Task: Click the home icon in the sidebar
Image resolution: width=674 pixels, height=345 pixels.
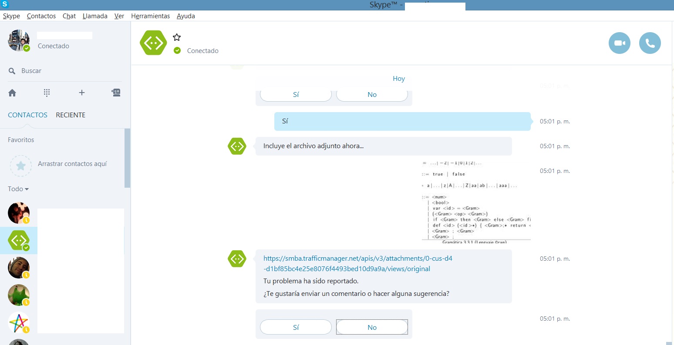Action: coord(12,93)
